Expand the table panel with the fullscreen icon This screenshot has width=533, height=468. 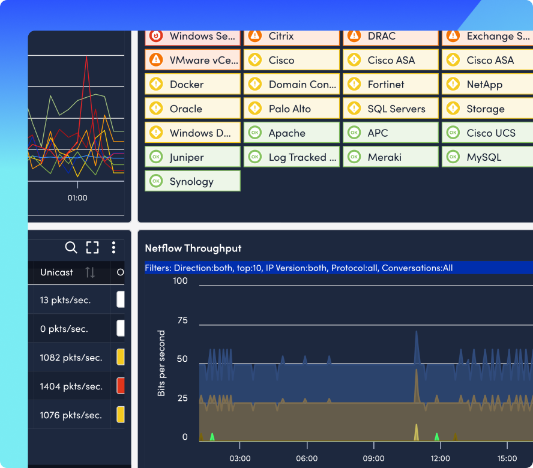(92, 247)
